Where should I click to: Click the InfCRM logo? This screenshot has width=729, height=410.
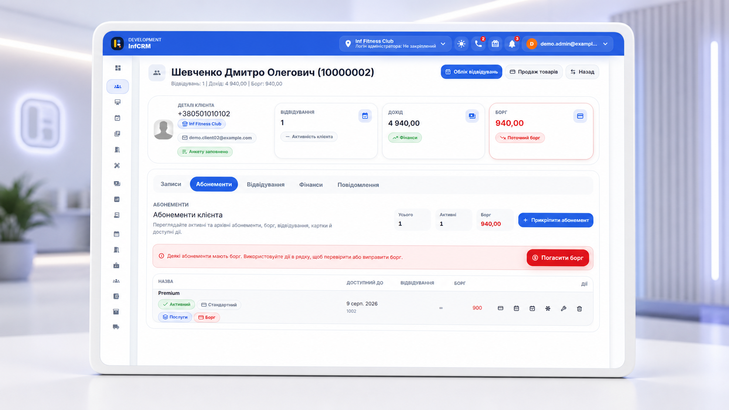tap(117, 43)
